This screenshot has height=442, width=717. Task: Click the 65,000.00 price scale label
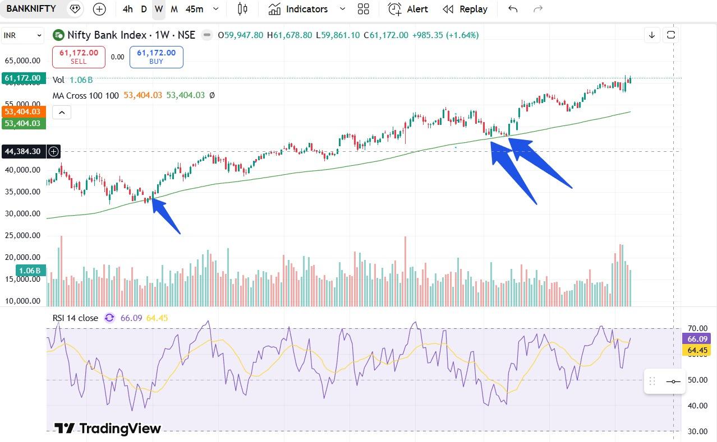pyautogui.click(x=22, y=61)
